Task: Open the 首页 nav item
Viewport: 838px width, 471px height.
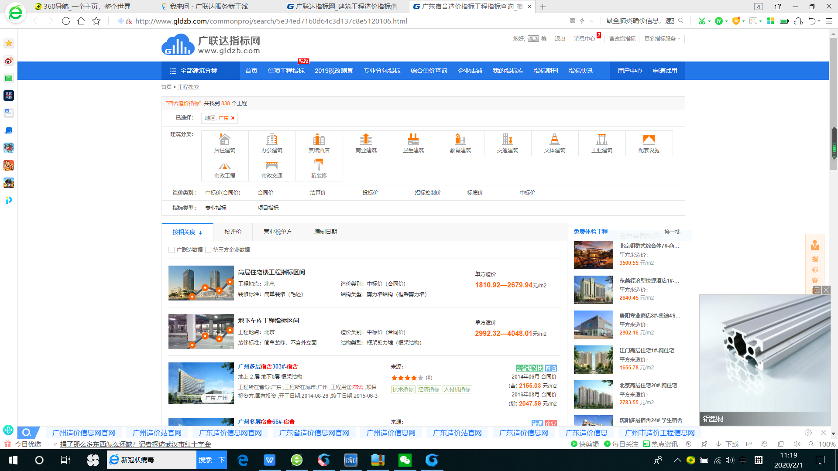Action: click(x=251, y=71)
